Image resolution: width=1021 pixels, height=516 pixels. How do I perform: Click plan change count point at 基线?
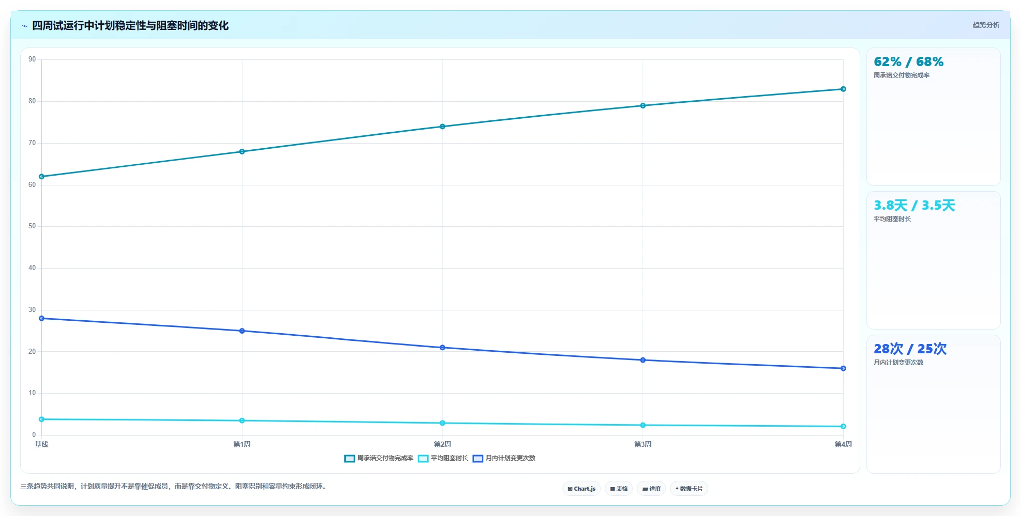point(41,319)
